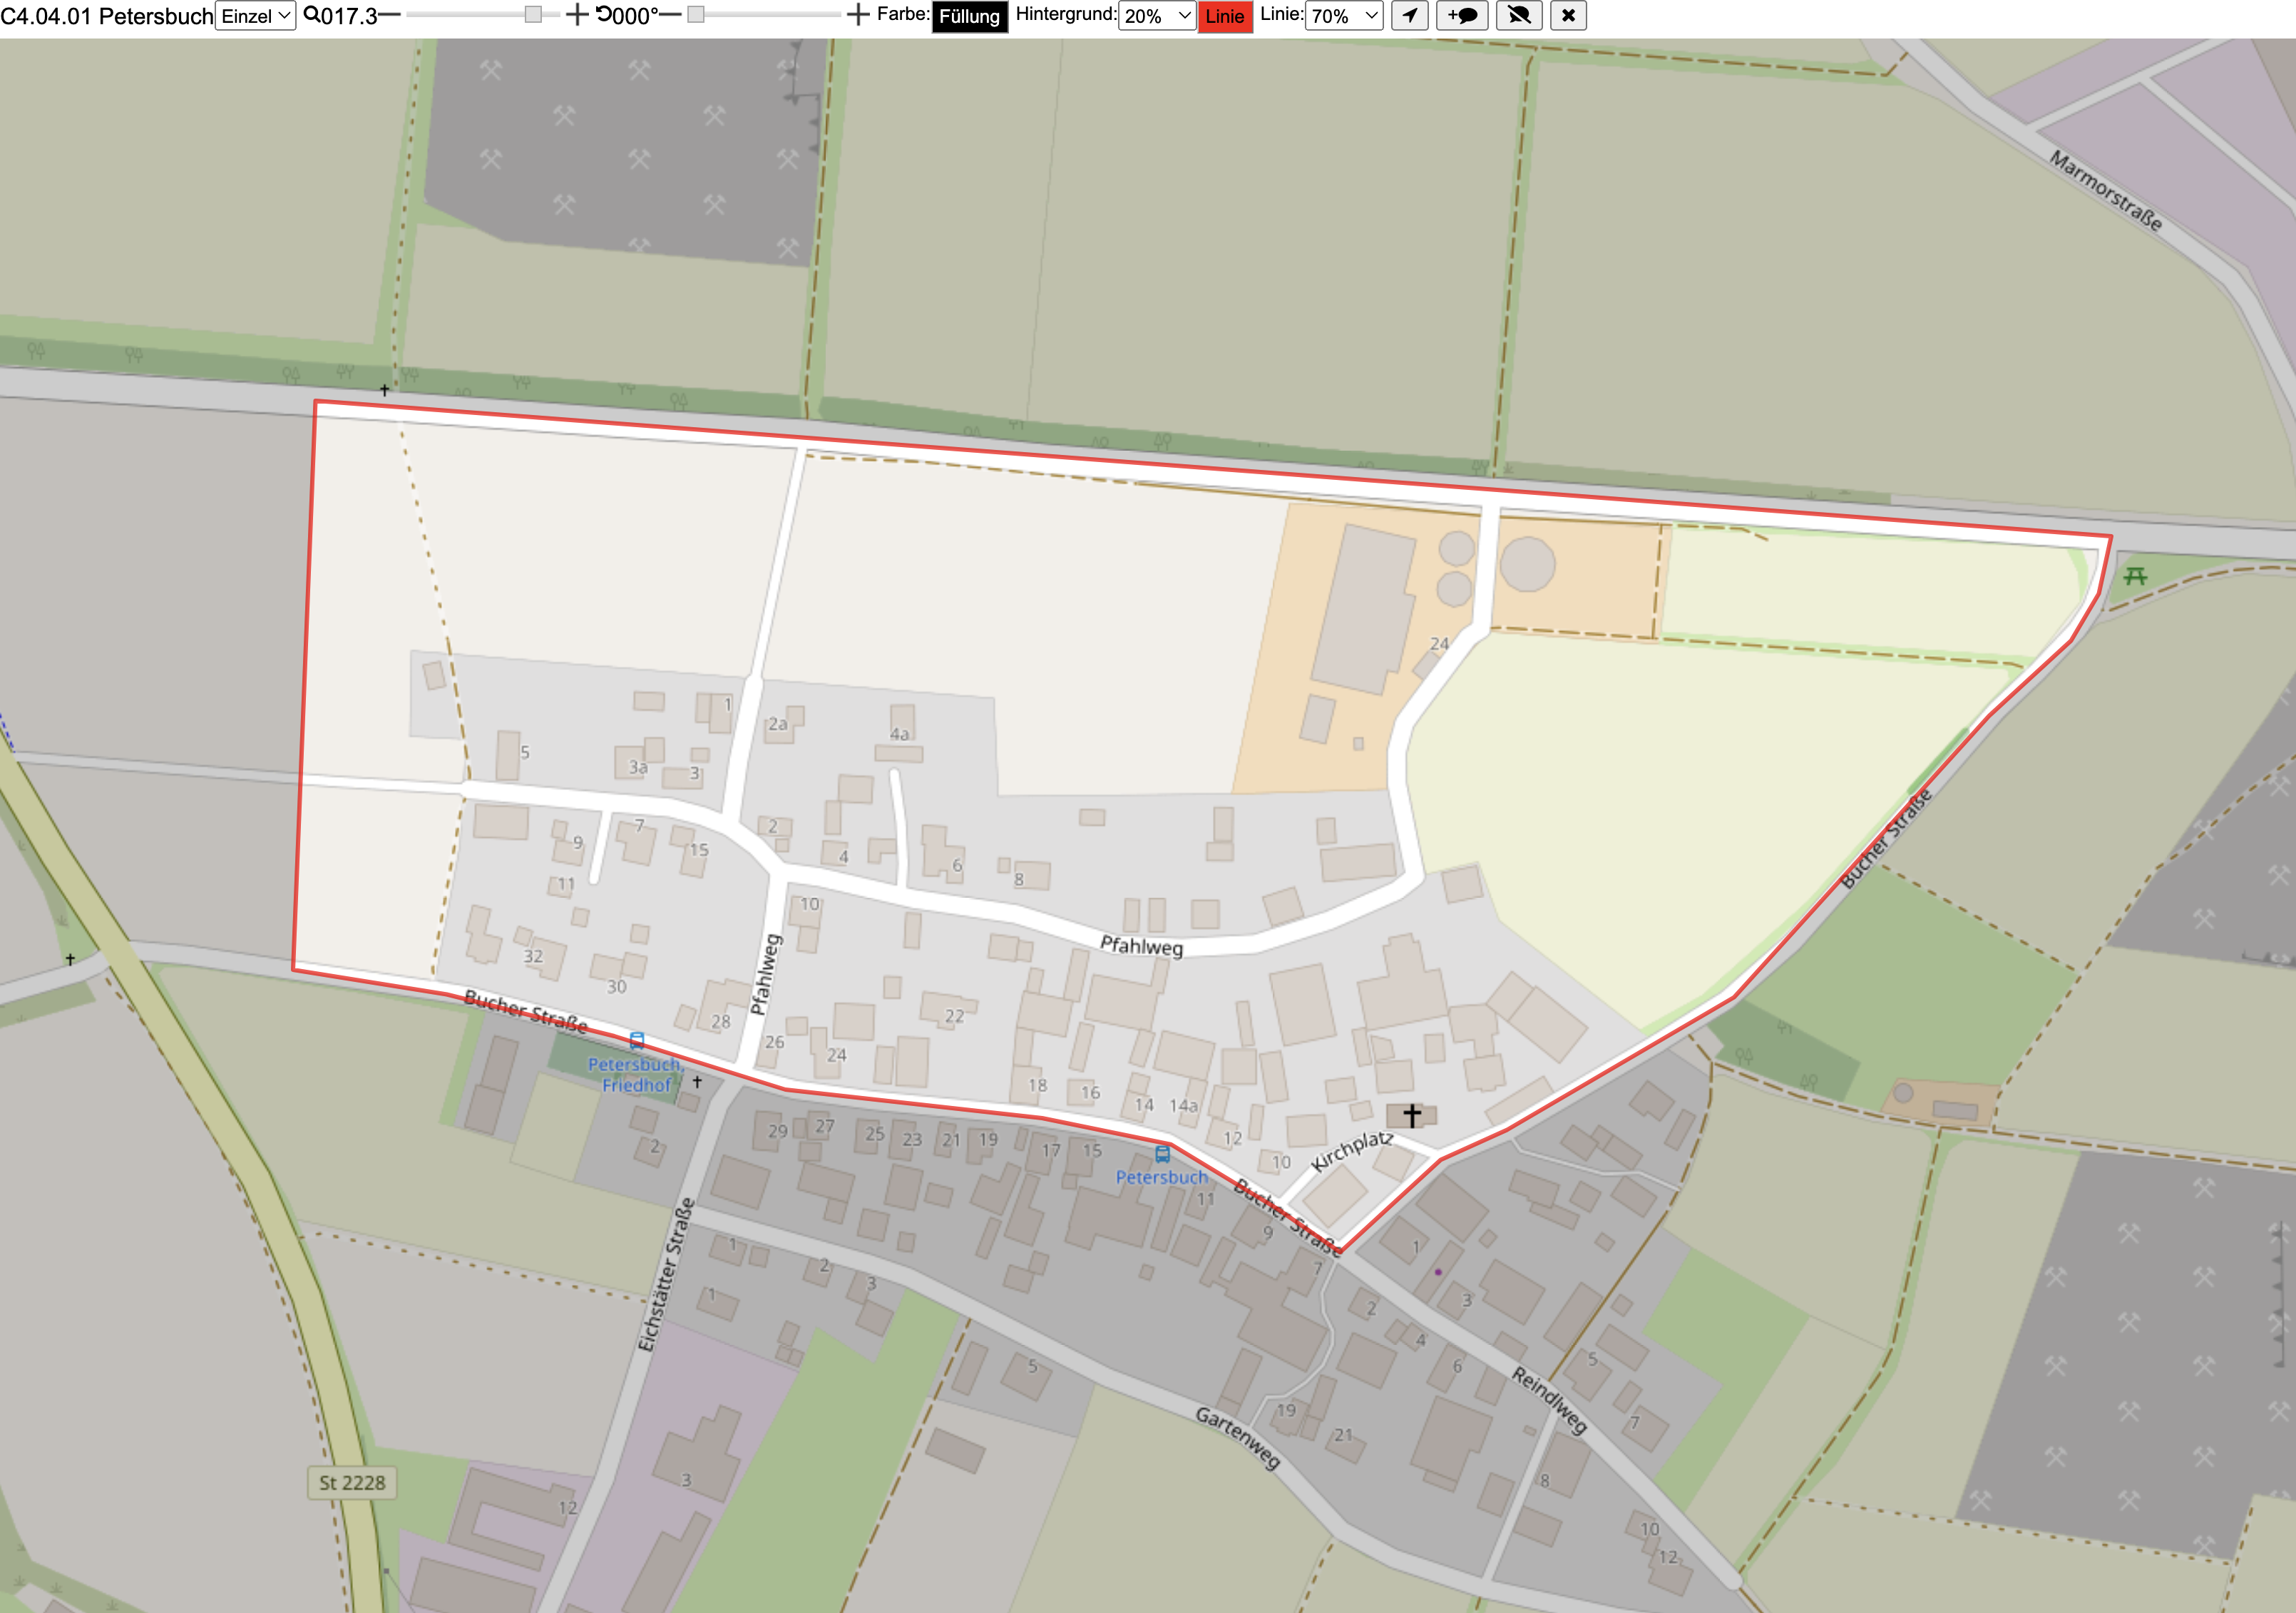Decrease zoom with the minus beside 017.3
2296x1613 pixels.
[389, 15]
